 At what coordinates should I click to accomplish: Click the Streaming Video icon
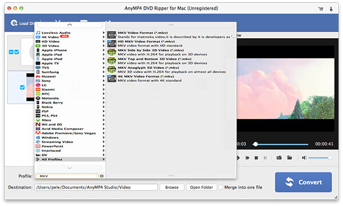tap(38, 142)
